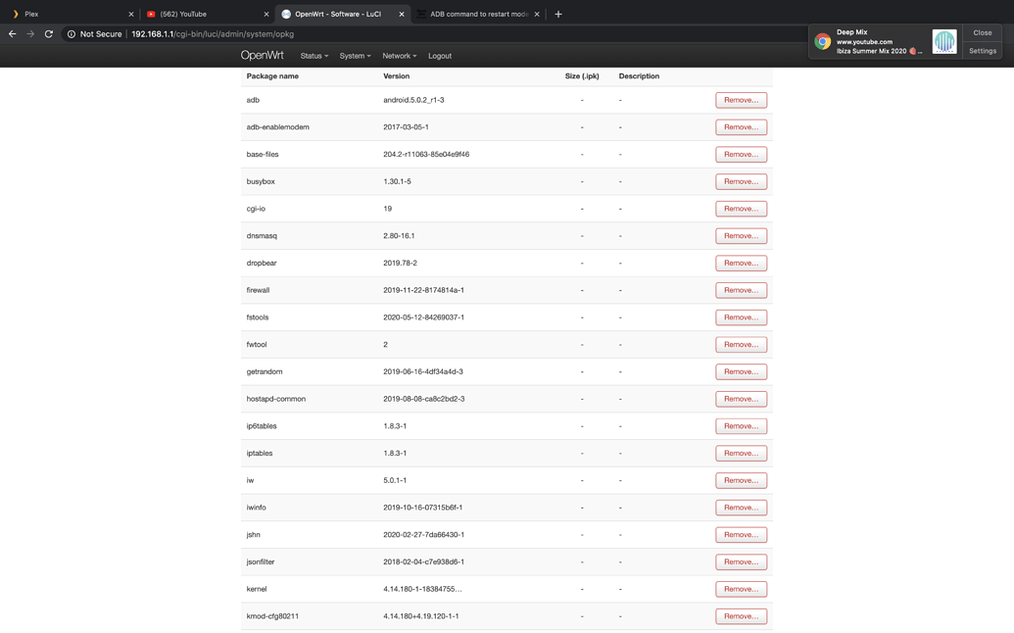Remove the kernel package
The height and width of the screenshot is (633, 1014).
click(x=741, y=589)
